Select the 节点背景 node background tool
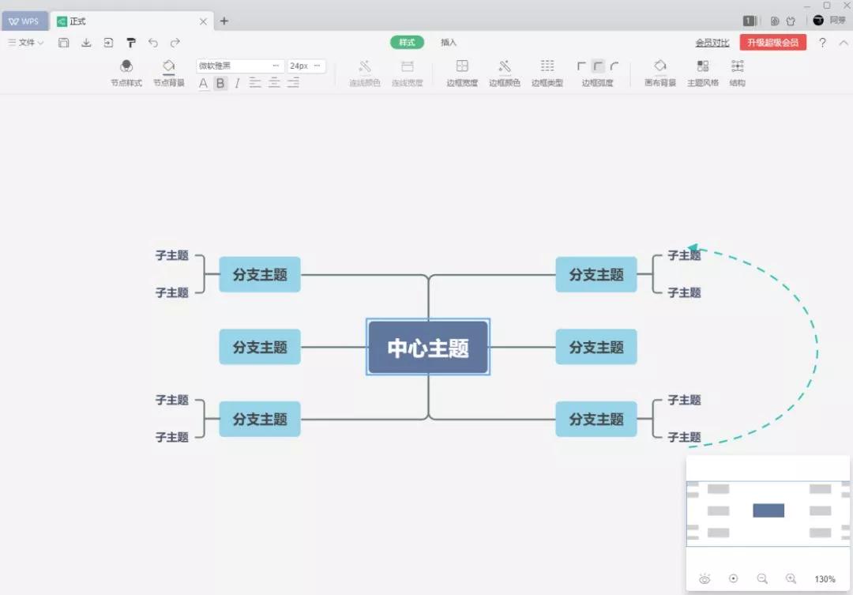Image resolution: width=853 pixels, height=595 pixels. pos(168,73)
